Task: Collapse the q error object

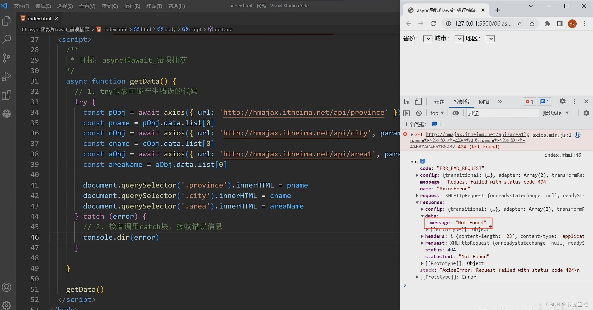Action: click(412, 162)
